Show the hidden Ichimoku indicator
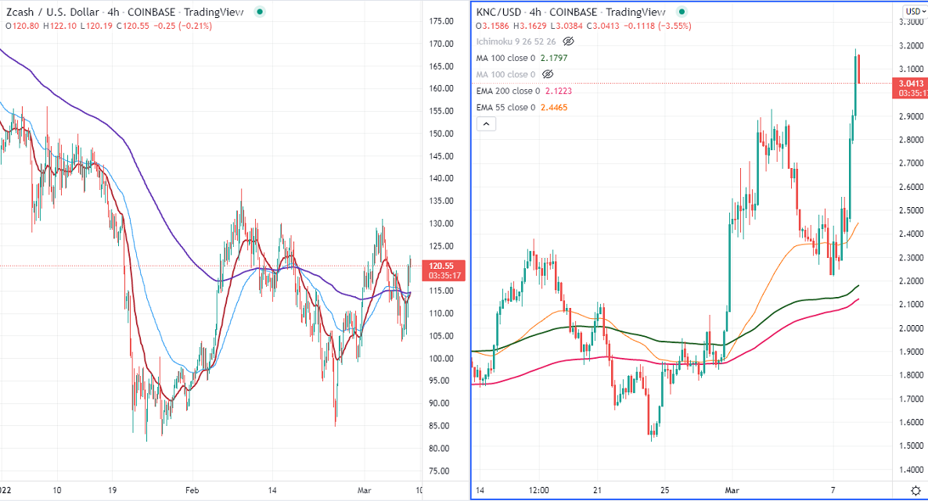The height and width of the screenshot is (501, 928). 569,41
